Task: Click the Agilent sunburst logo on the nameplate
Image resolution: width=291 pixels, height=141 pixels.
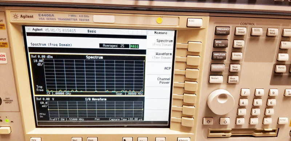Action: coord(16,16)
